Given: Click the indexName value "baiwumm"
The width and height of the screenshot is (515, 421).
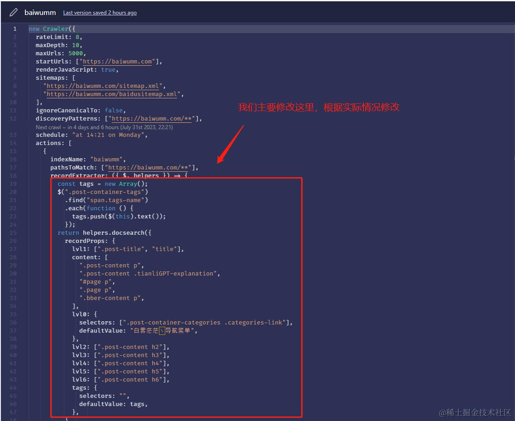Looking at the screenshot, I should pyautogui.click(x=106, y=160).
